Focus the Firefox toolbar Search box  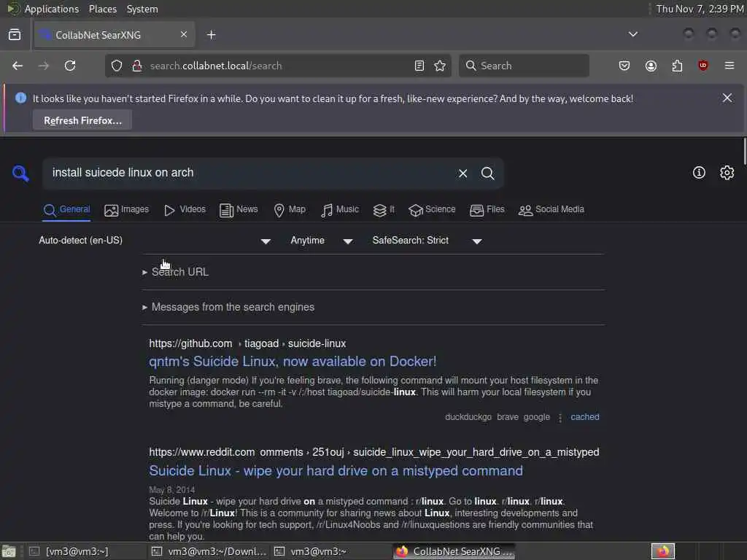click(x=524, y=66)
